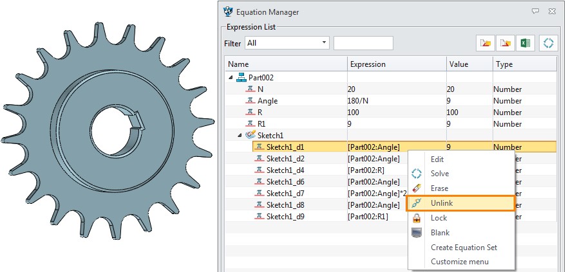
Task: Click the Equation Manager logo icon in the title bar
Action: pos(228,12)
